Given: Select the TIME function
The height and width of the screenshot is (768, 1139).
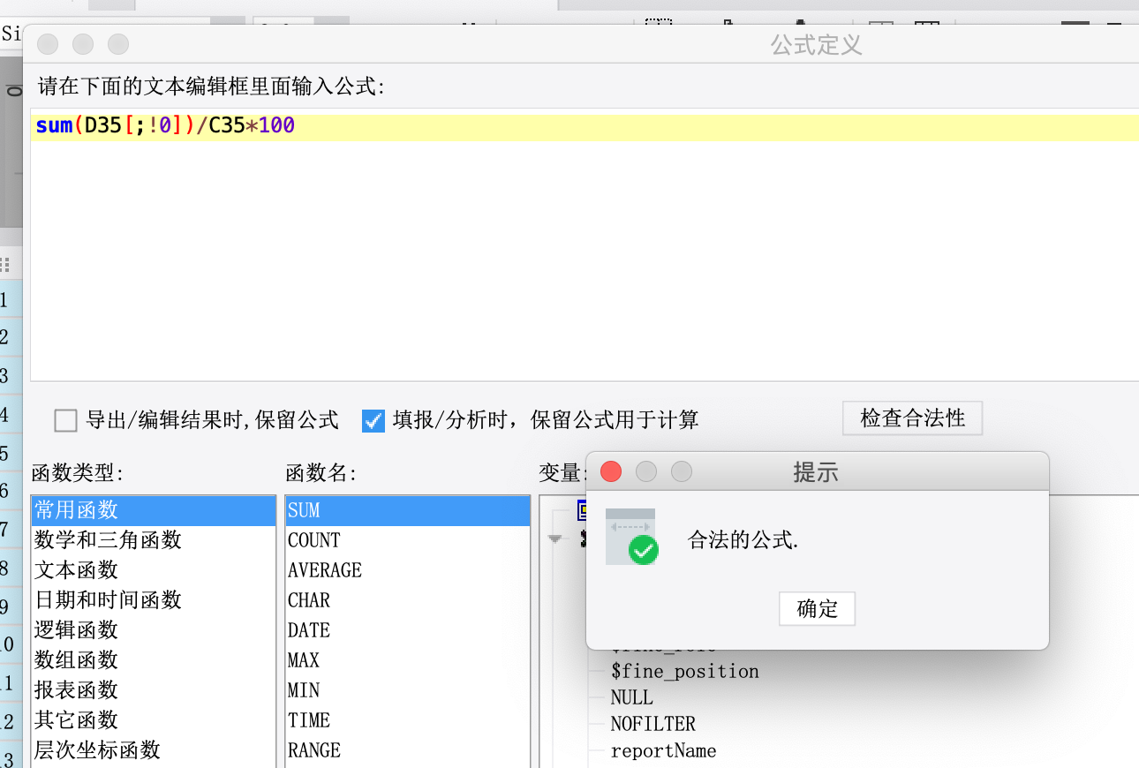Looking at the screenshot, I should [408, 720].
